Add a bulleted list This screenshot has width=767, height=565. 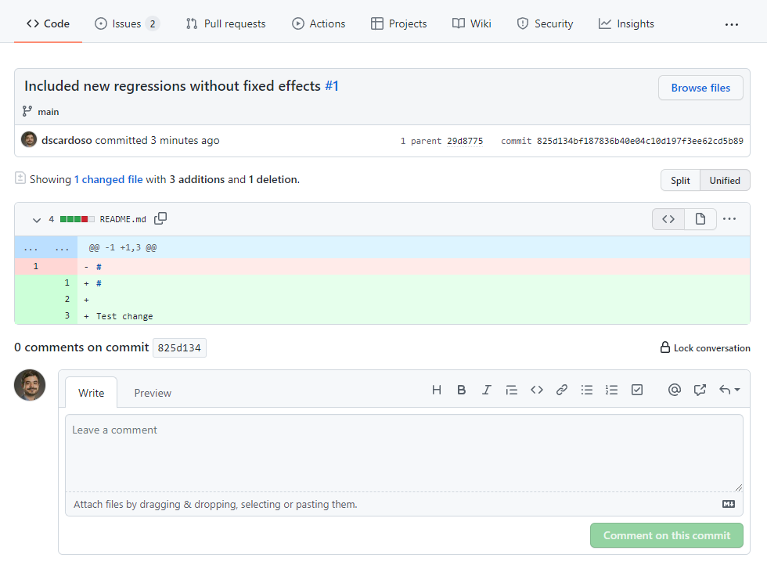tap(586, 390)
